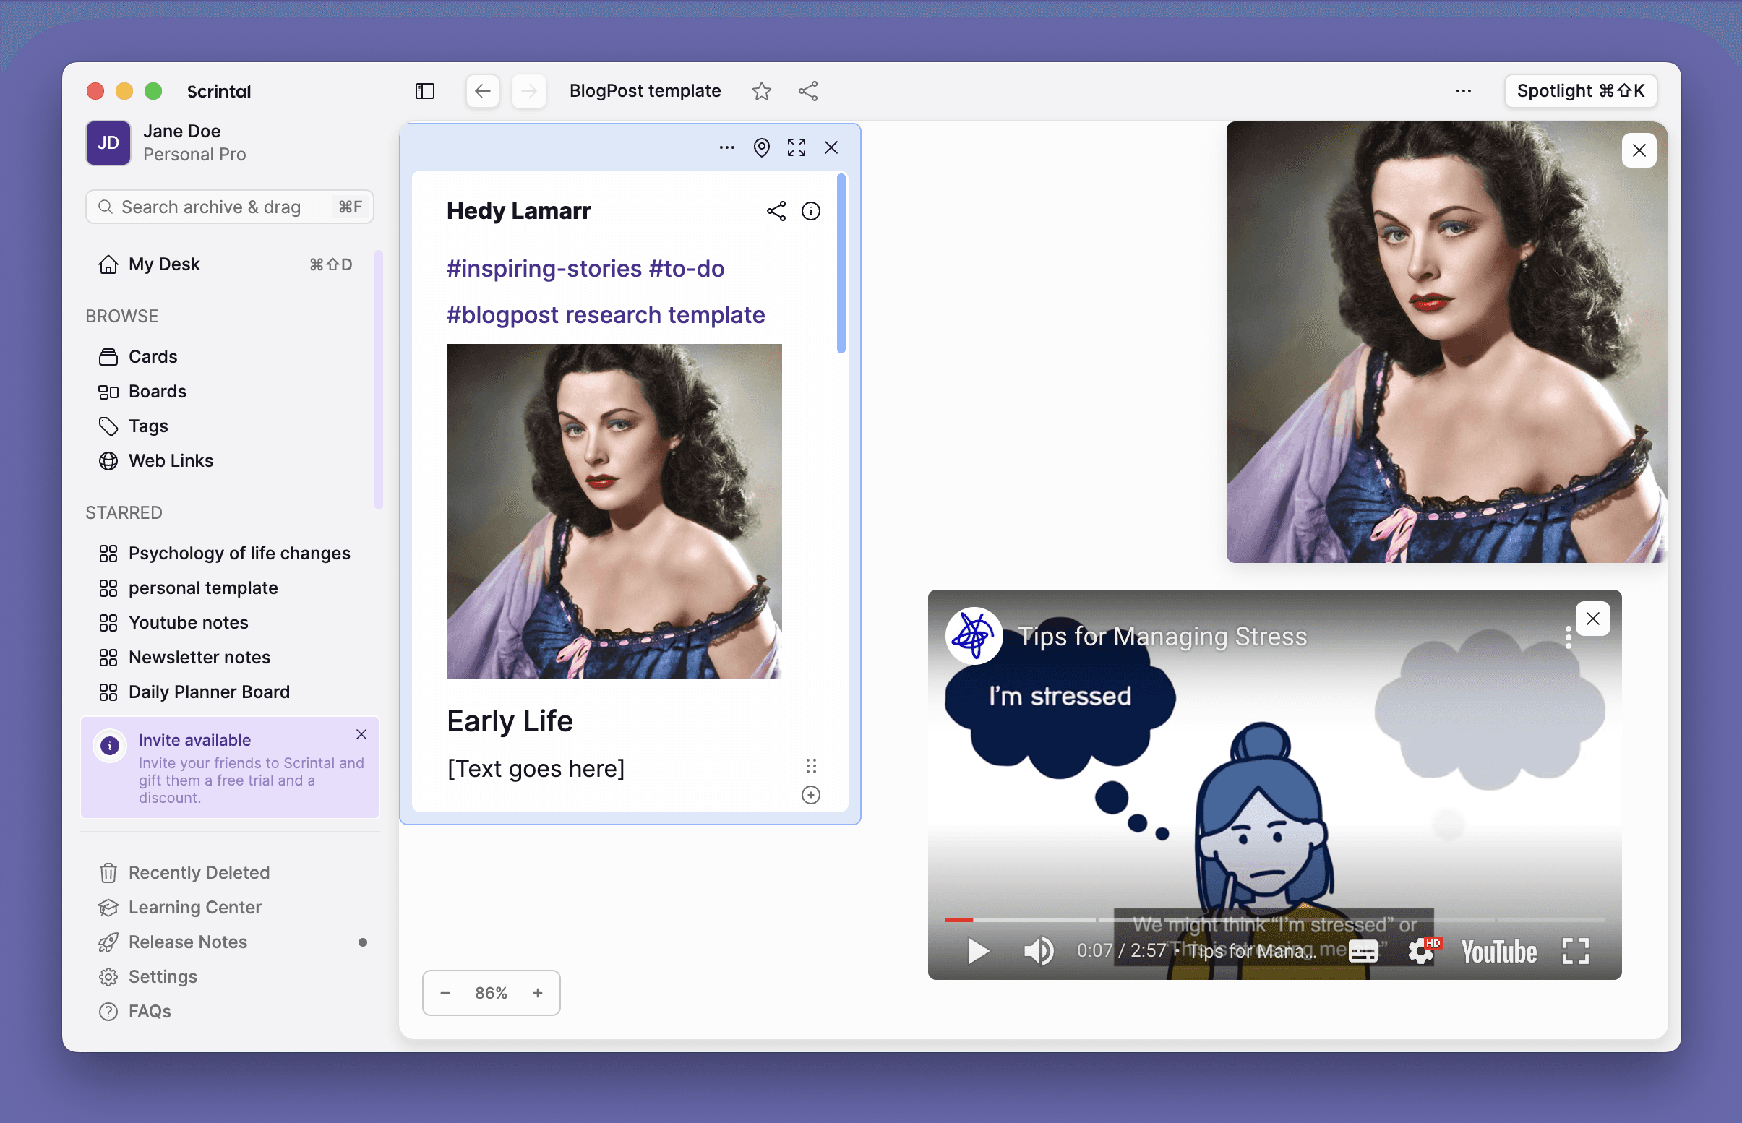This screenshot has width=1742, height=1123.
Task: Open the card panel's ellipsis menu
Action: [726, 148]
